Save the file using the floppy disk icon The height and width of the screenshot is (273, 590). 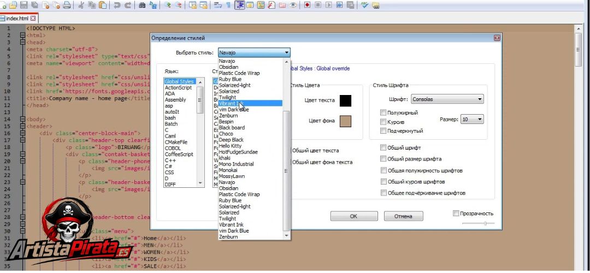(x=23, y=5)
